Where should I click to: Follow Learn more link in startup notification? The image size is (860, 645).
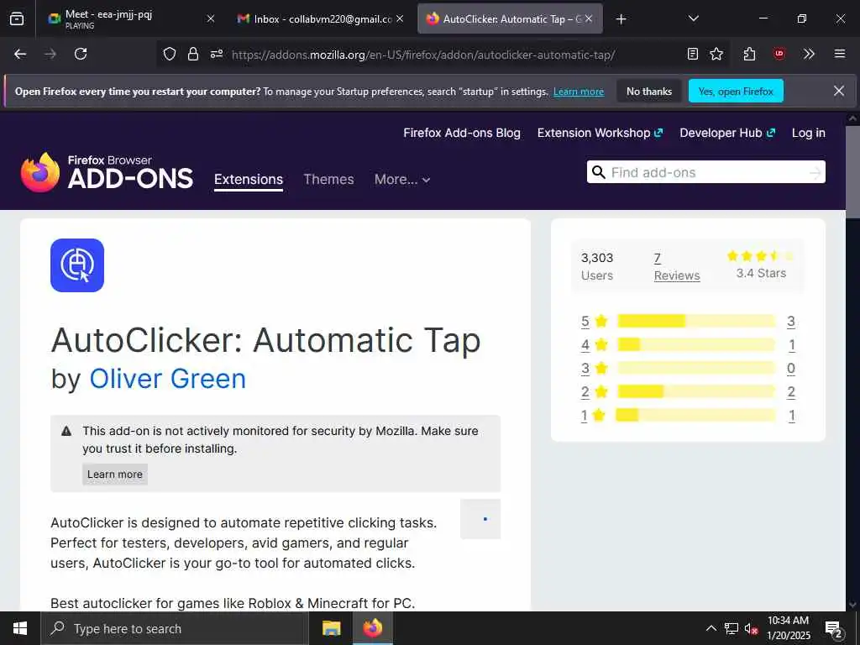coord(578,92)
